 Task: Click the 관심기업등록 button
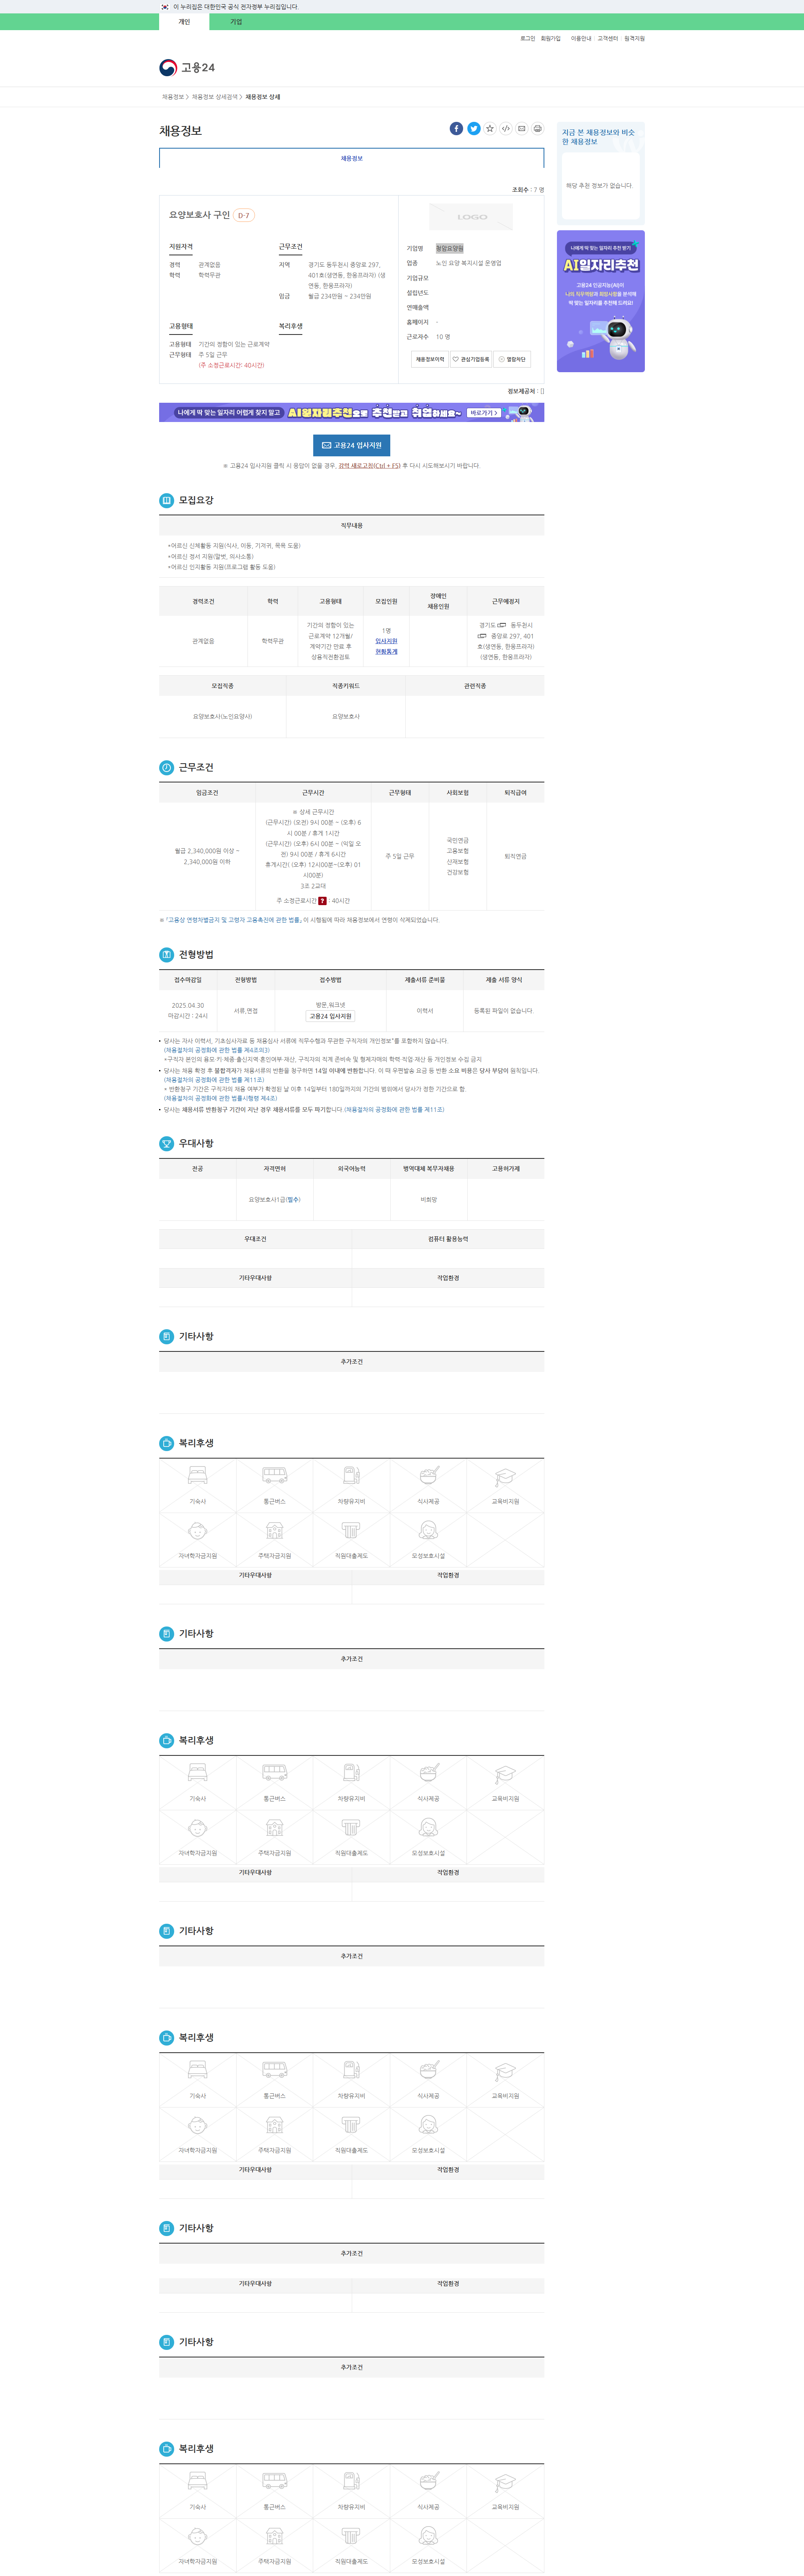471,359
